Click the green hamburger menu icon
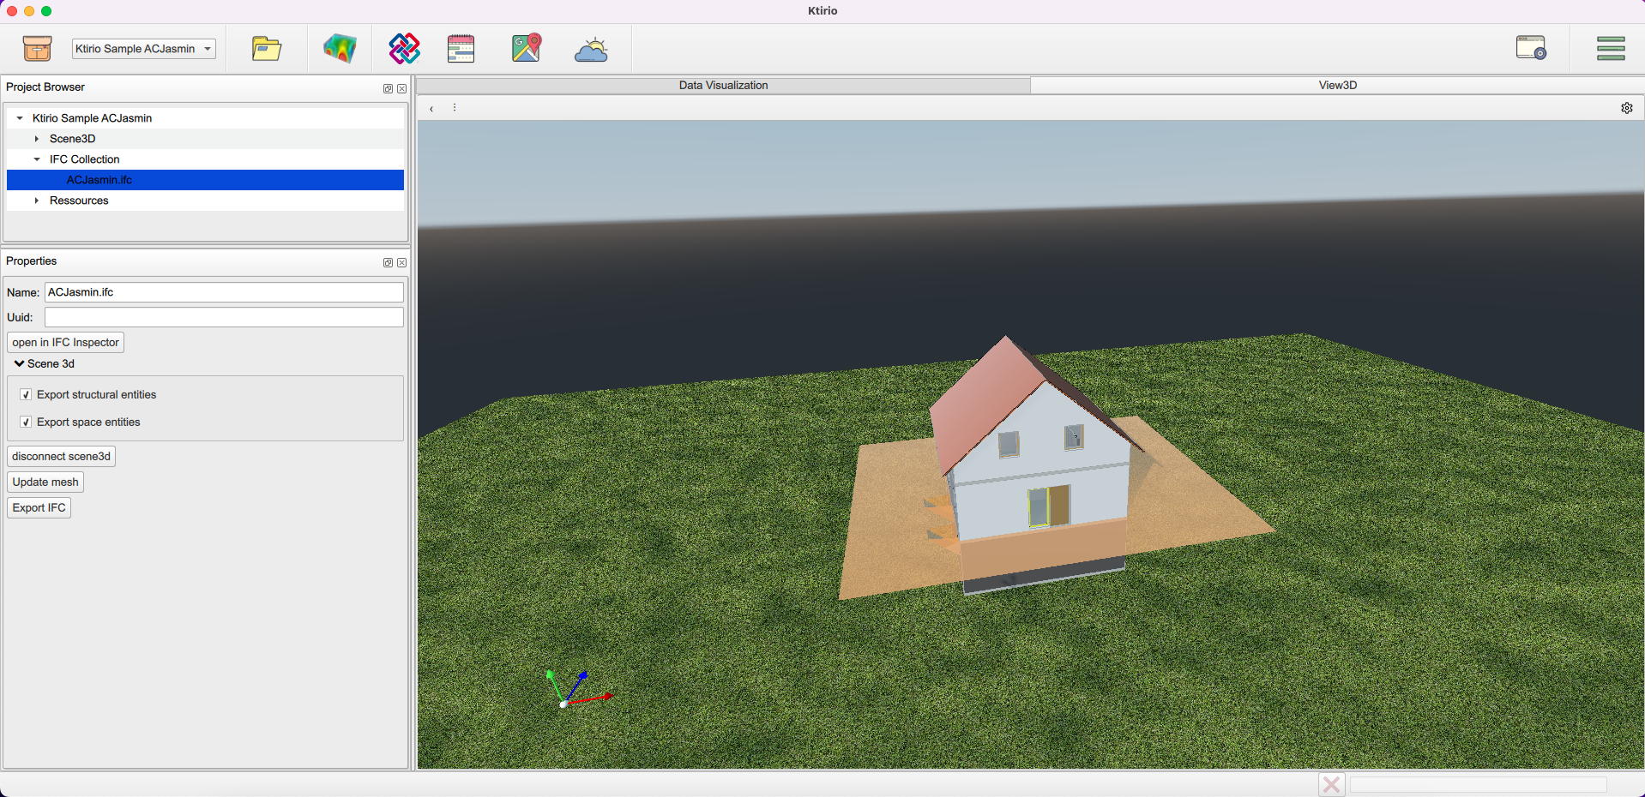The image size is (1645, 797). point(1611,48)
